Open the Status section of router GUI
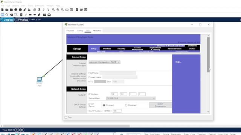This screenshot has width=241, height=135. tap(192, 49)
